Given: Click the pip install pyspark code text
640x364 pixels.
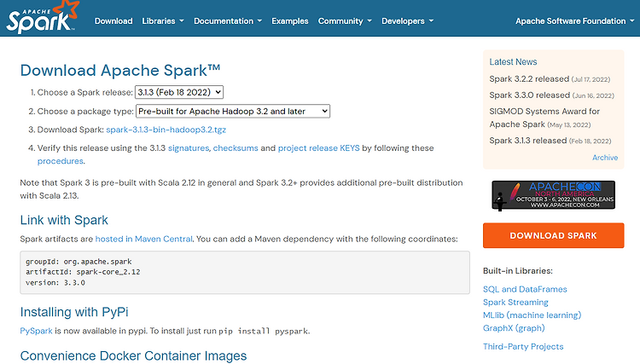Looking at the screenshot, I should point(264,332).
